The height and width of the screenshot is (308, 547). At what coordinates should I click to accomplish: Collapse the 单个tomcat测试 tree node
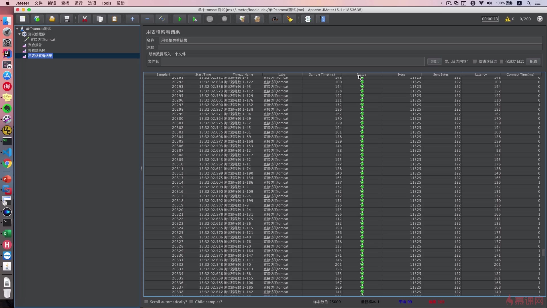click(x=17, y=29)
